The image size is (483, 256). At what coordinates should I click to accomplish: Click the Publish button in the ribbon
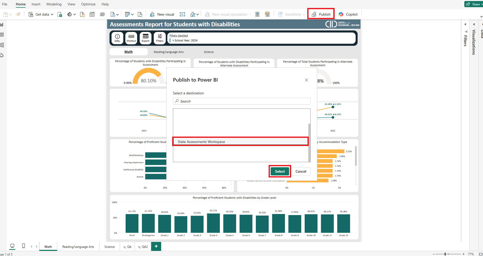click(x=321, y=14)
